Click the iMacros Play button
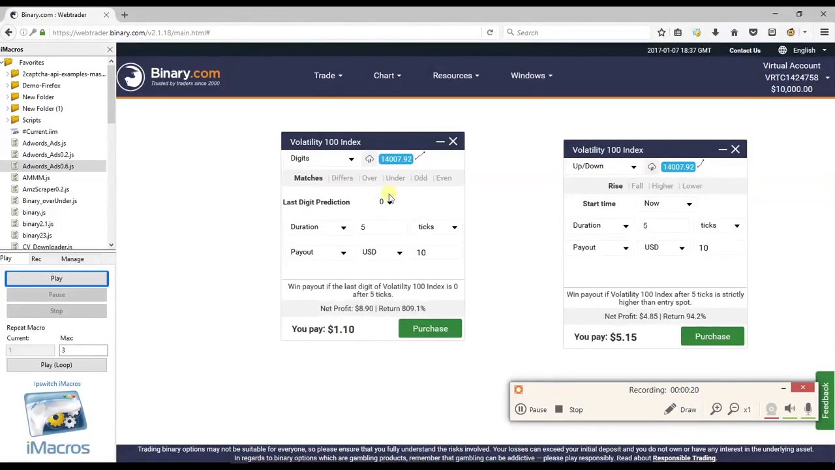835x470 pixels. coord(57,279)
